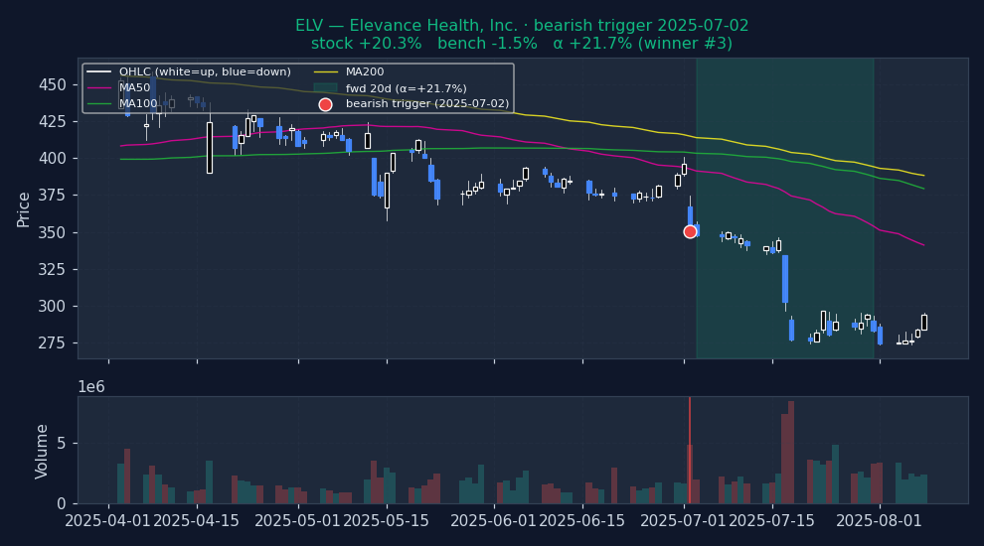
Task: Click the tallest volume bar in mid-July
Action: [791, 452]
